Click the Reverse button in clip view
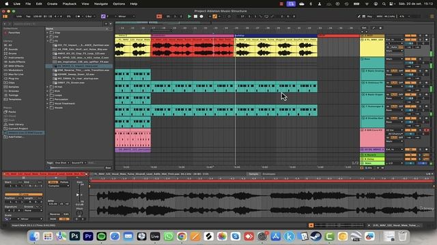This screenshot has height=245, width=437. (x=55, y=214)
